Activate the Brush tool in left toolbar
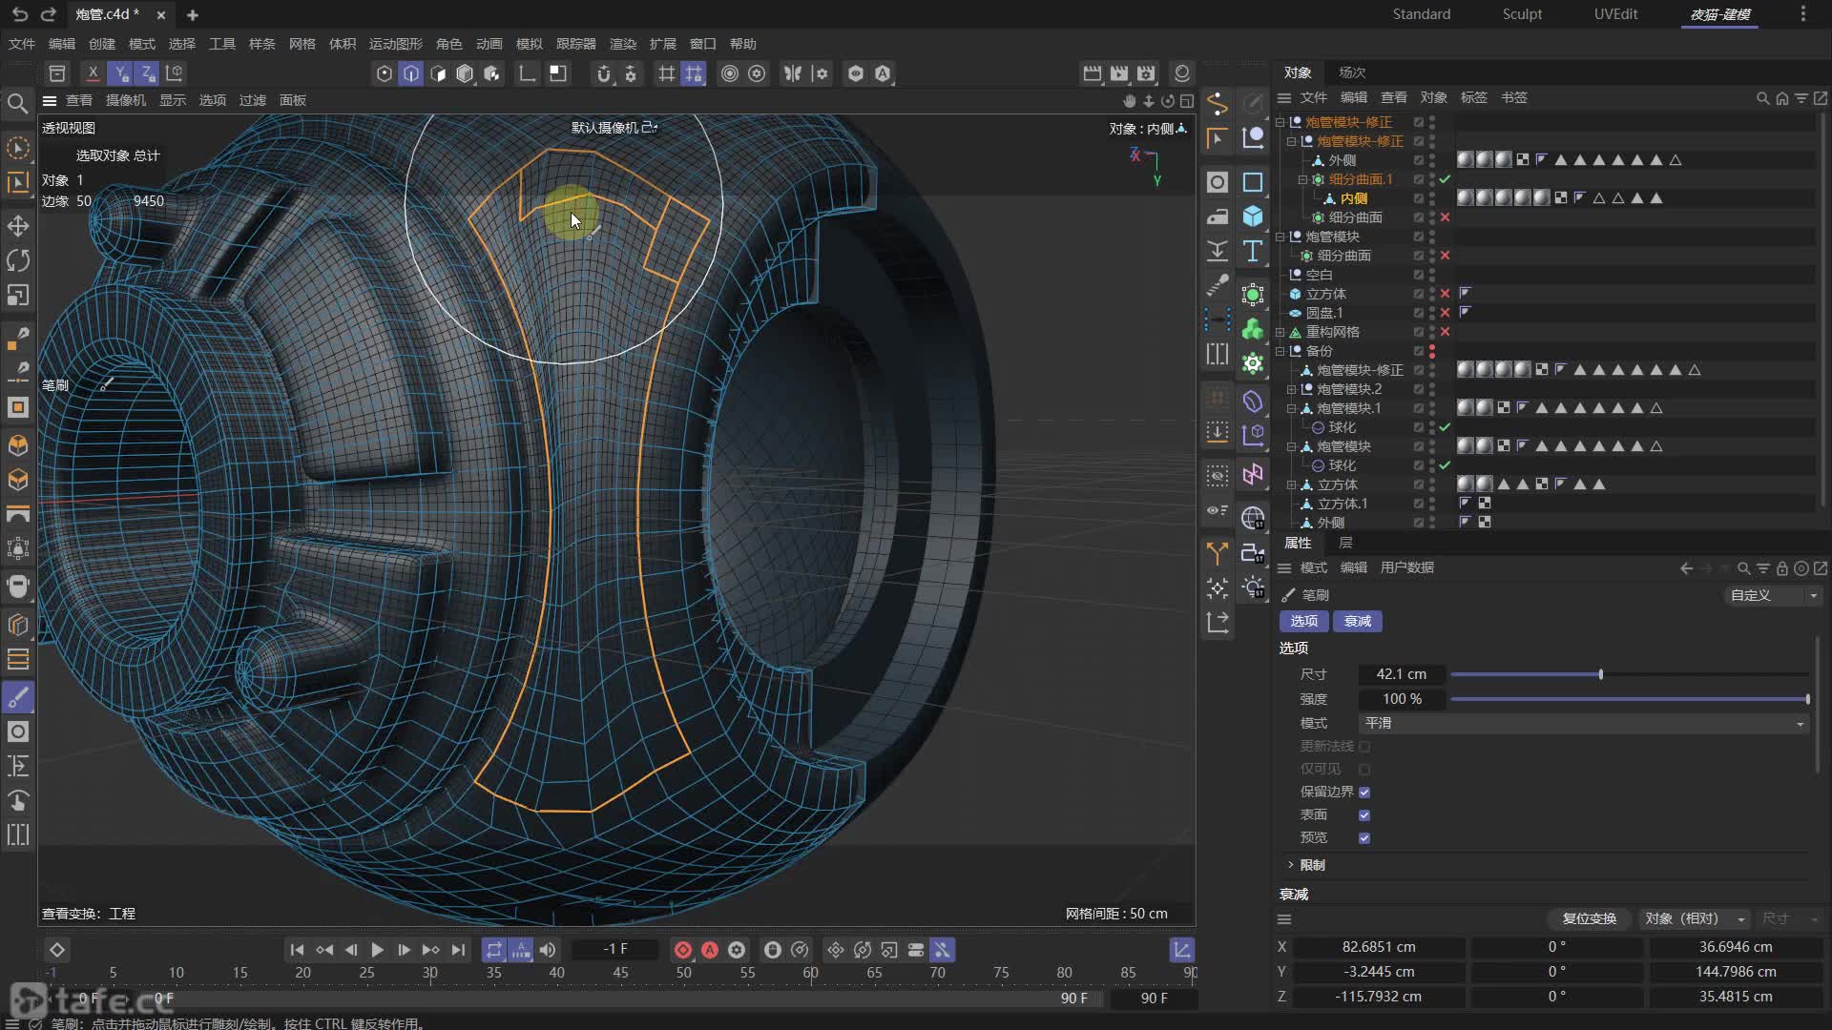 [x=18, y=697]
